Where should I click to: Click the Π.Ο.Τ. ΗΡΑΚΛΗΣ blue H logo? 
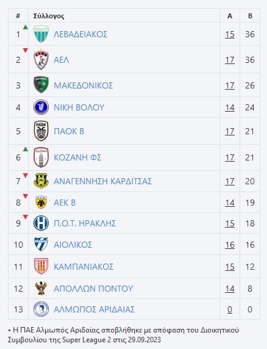41,223
